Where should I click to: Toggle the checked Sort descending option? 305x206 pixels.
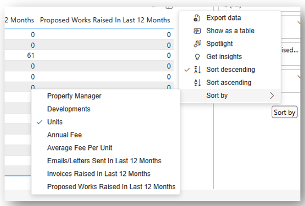click(x=230, y=69)
